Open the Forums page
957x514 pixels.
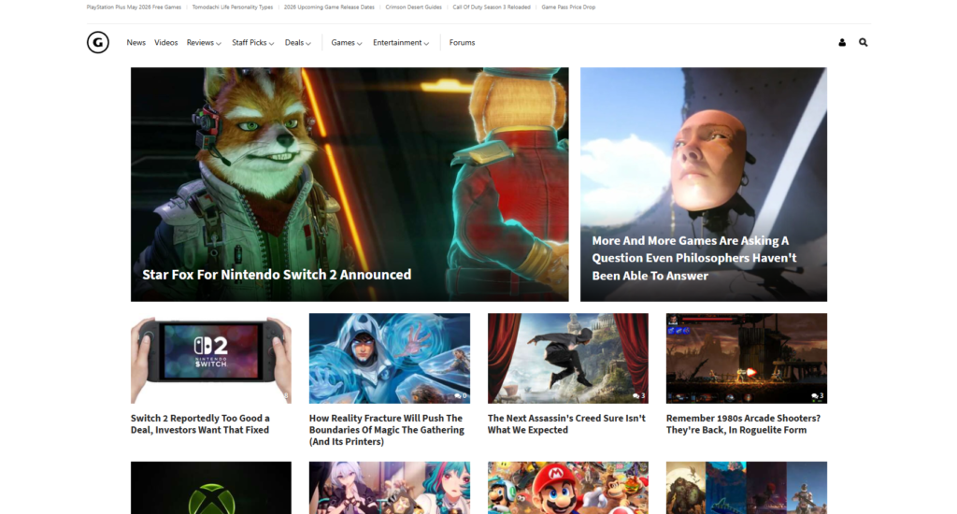point(462,43)
